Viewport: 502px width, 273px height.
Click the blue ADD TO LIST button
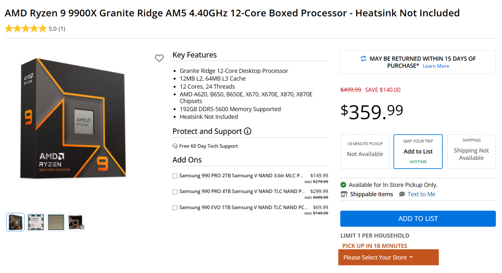pos(418,219)
